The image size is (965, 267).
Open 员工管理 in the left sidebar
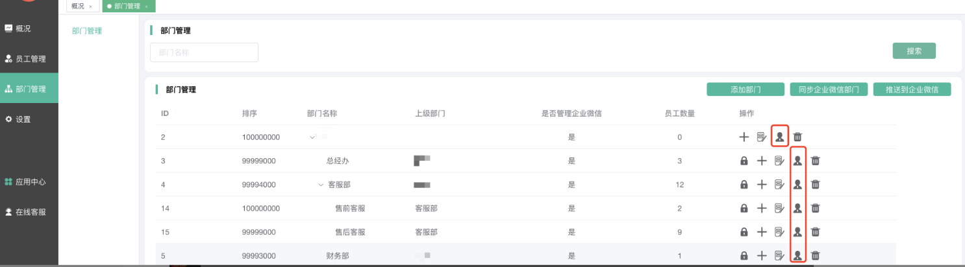[x=30, y=59]
